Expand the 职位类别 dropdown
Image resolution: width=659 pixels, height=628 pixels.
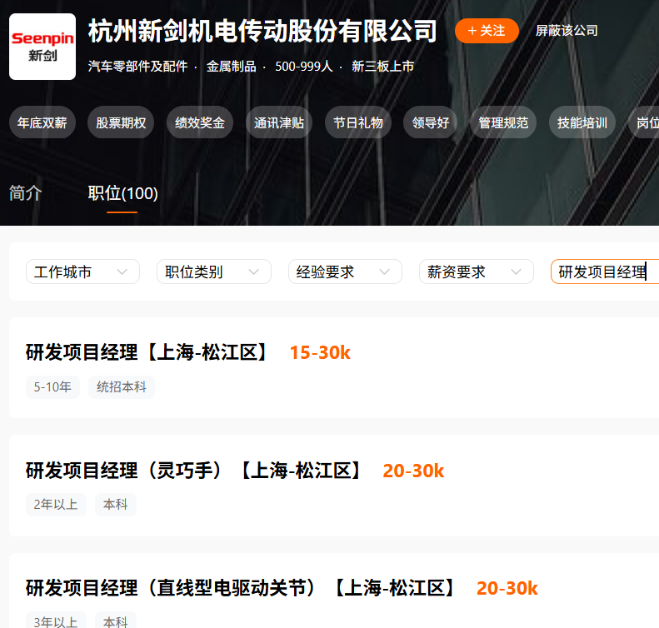click(214, 272)
